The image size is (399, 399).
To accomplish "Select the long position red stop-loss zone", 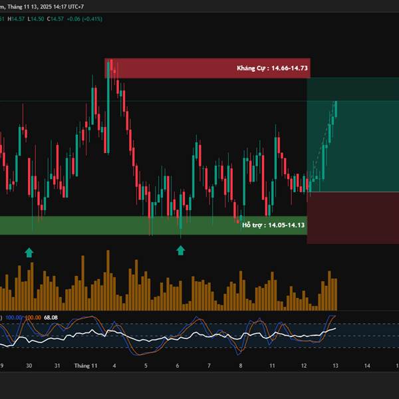I will coord(353,218).
